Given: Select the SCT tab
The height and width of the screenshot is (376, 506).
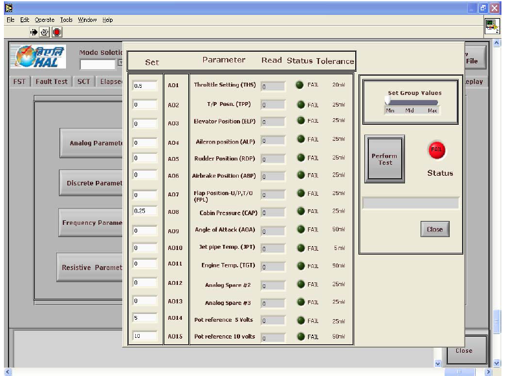Looking at the screenshot, I should 84,82.
